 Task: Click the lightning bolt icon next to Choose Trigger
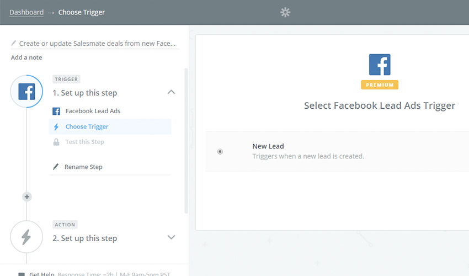click(x=56, y=127)
